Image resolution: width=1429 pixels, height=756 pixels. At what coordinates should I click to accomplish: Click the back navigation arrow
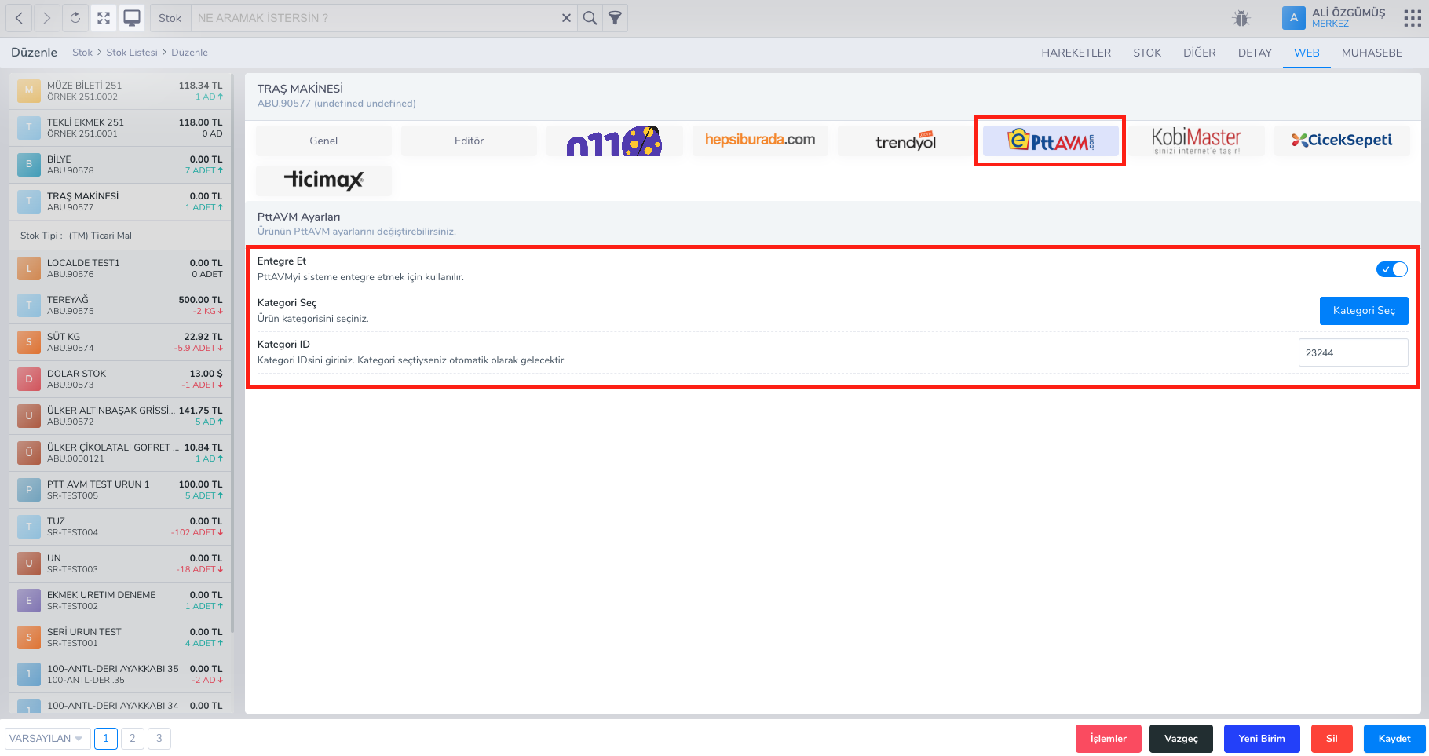click(19, 18)
